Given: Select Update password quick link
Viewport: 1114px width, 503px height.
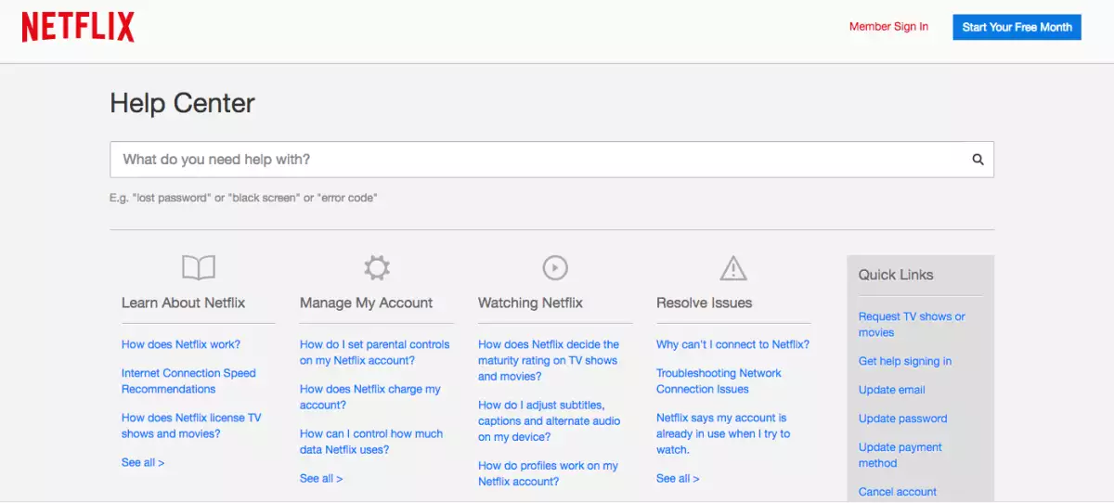Looking at the screenshot, I should (x=902, y=419).
